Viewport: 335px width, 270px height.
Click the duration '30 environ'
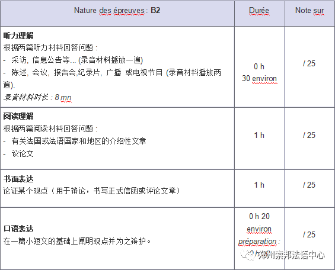pos(259,78)
